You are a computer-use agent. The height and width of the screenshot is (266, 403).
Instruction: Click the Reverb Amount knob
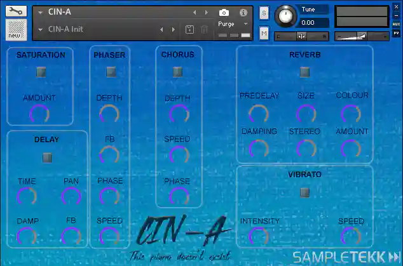[351, 149]
